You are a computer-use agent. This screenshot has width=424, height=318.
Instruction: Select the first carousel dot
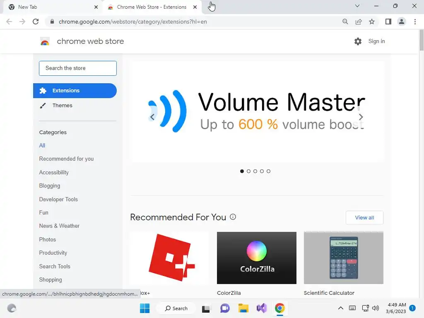pos(242,171)
